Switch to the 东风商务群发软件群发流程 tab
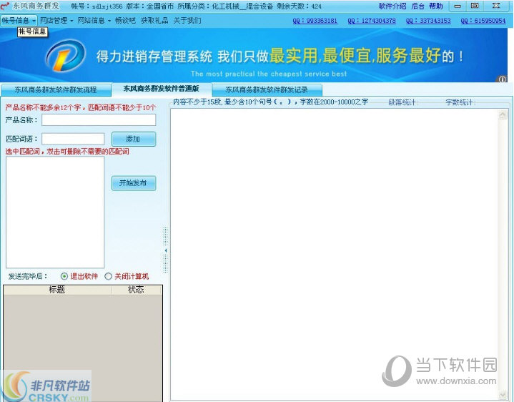 click(56, 90)
